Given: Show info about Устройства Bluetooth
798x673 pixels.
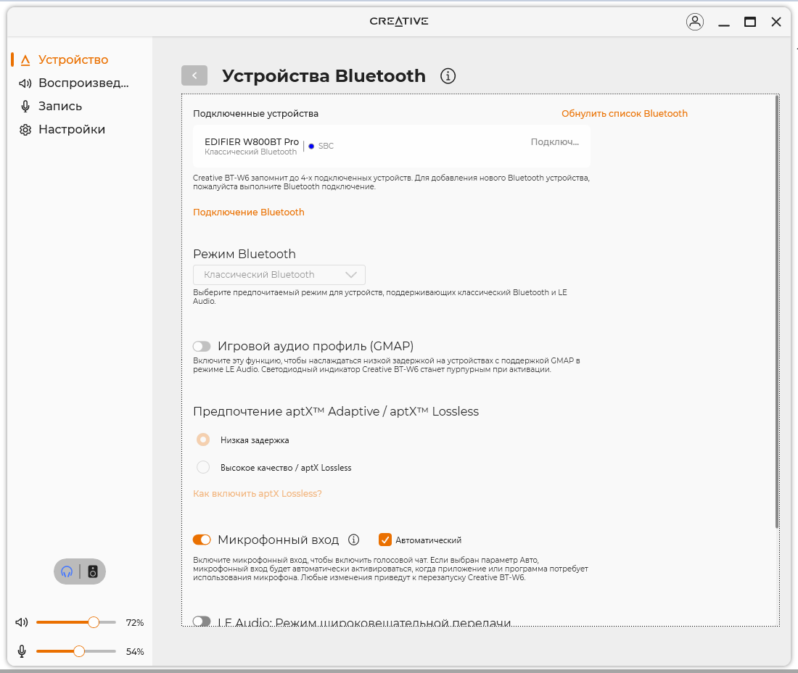Looking at the screenshot, I should [x=448, y=76].
